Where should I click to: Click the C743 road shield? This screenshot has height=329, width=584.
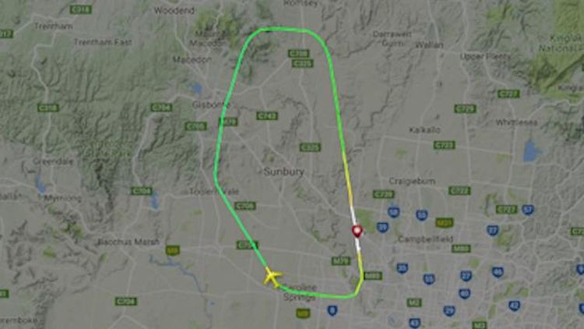click(267, 116)
